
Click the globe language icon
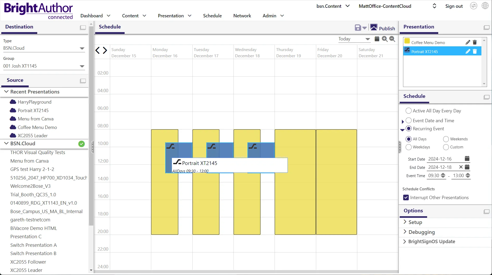pyautogui.click(x=485, y=6)
